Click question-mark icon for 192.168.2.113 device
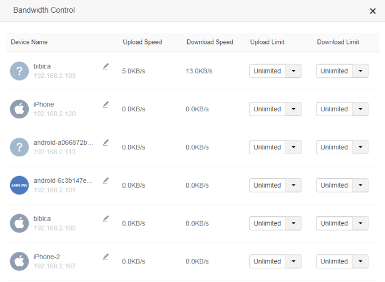Image resolution: width=385 pixels, height=282 pixels. 19,147
